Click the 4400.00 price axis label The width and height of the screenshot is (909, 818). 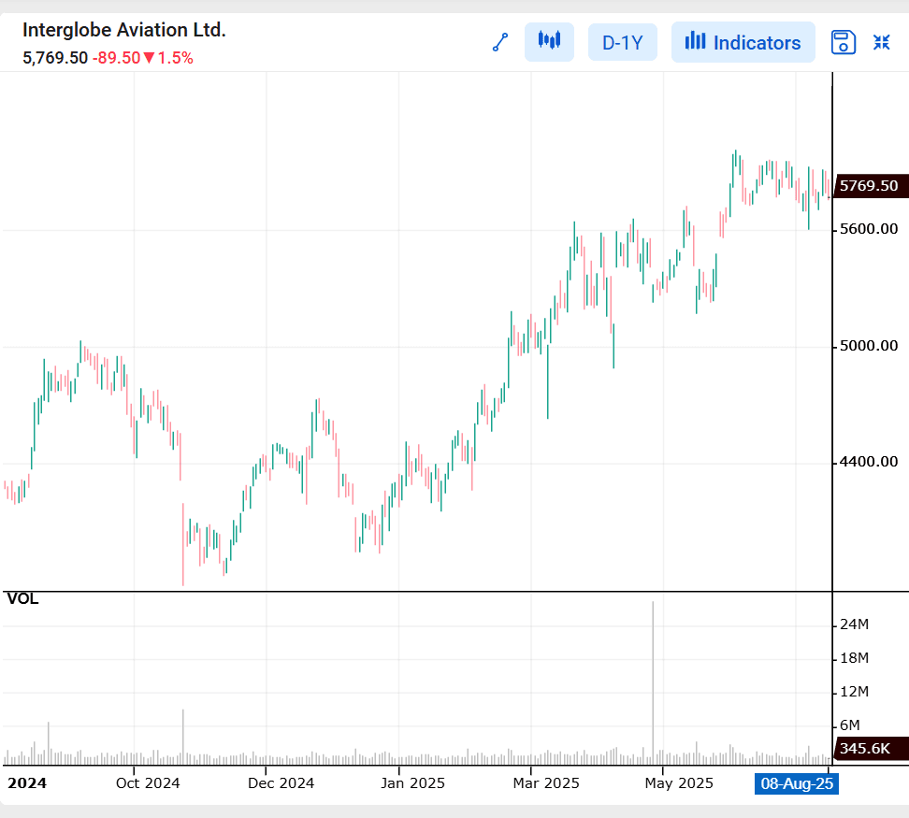pyautogui.click(x=869, y=462)
